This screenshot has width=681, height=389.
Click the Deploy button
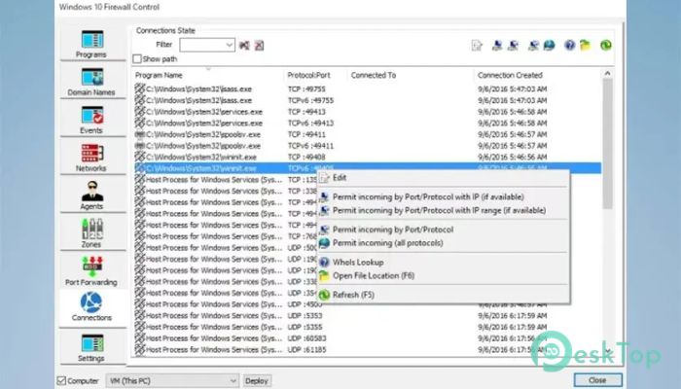(x=257, y=381)
